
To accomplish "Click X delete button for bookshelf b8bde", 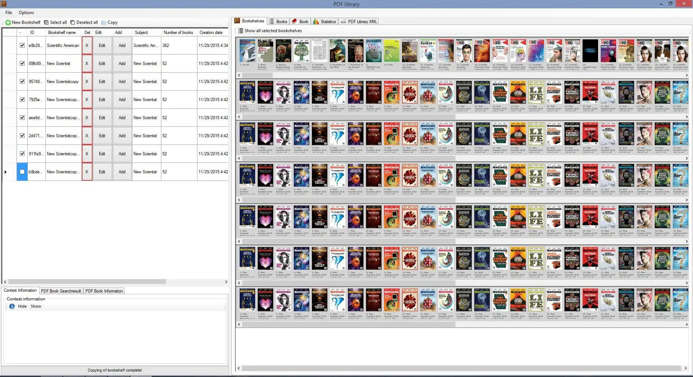I will pos(87,172).
